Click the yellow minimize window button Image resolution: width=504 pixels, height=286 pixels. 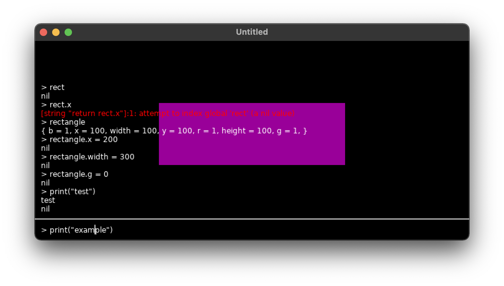[x=56, y=32]
